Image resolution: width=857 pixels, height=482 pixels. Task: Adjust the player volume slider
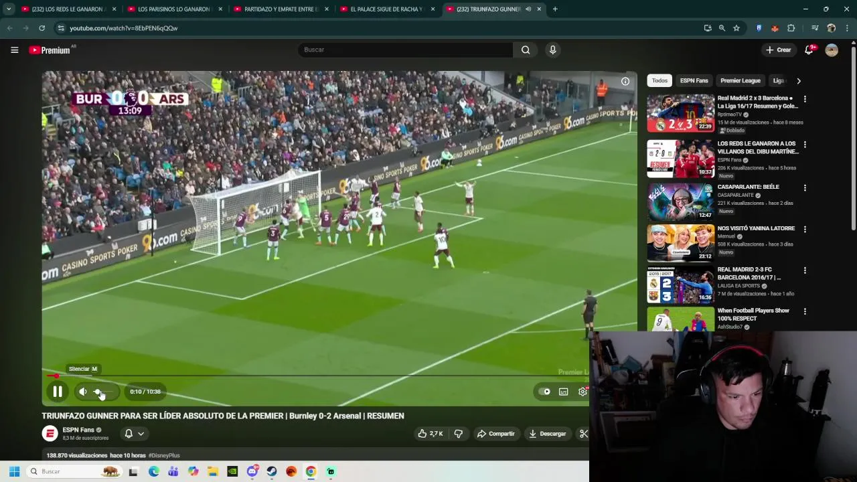(105, 392)
